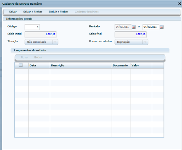
Task: Click the Saldo inicial value field
Action: (x=40, y=34)
